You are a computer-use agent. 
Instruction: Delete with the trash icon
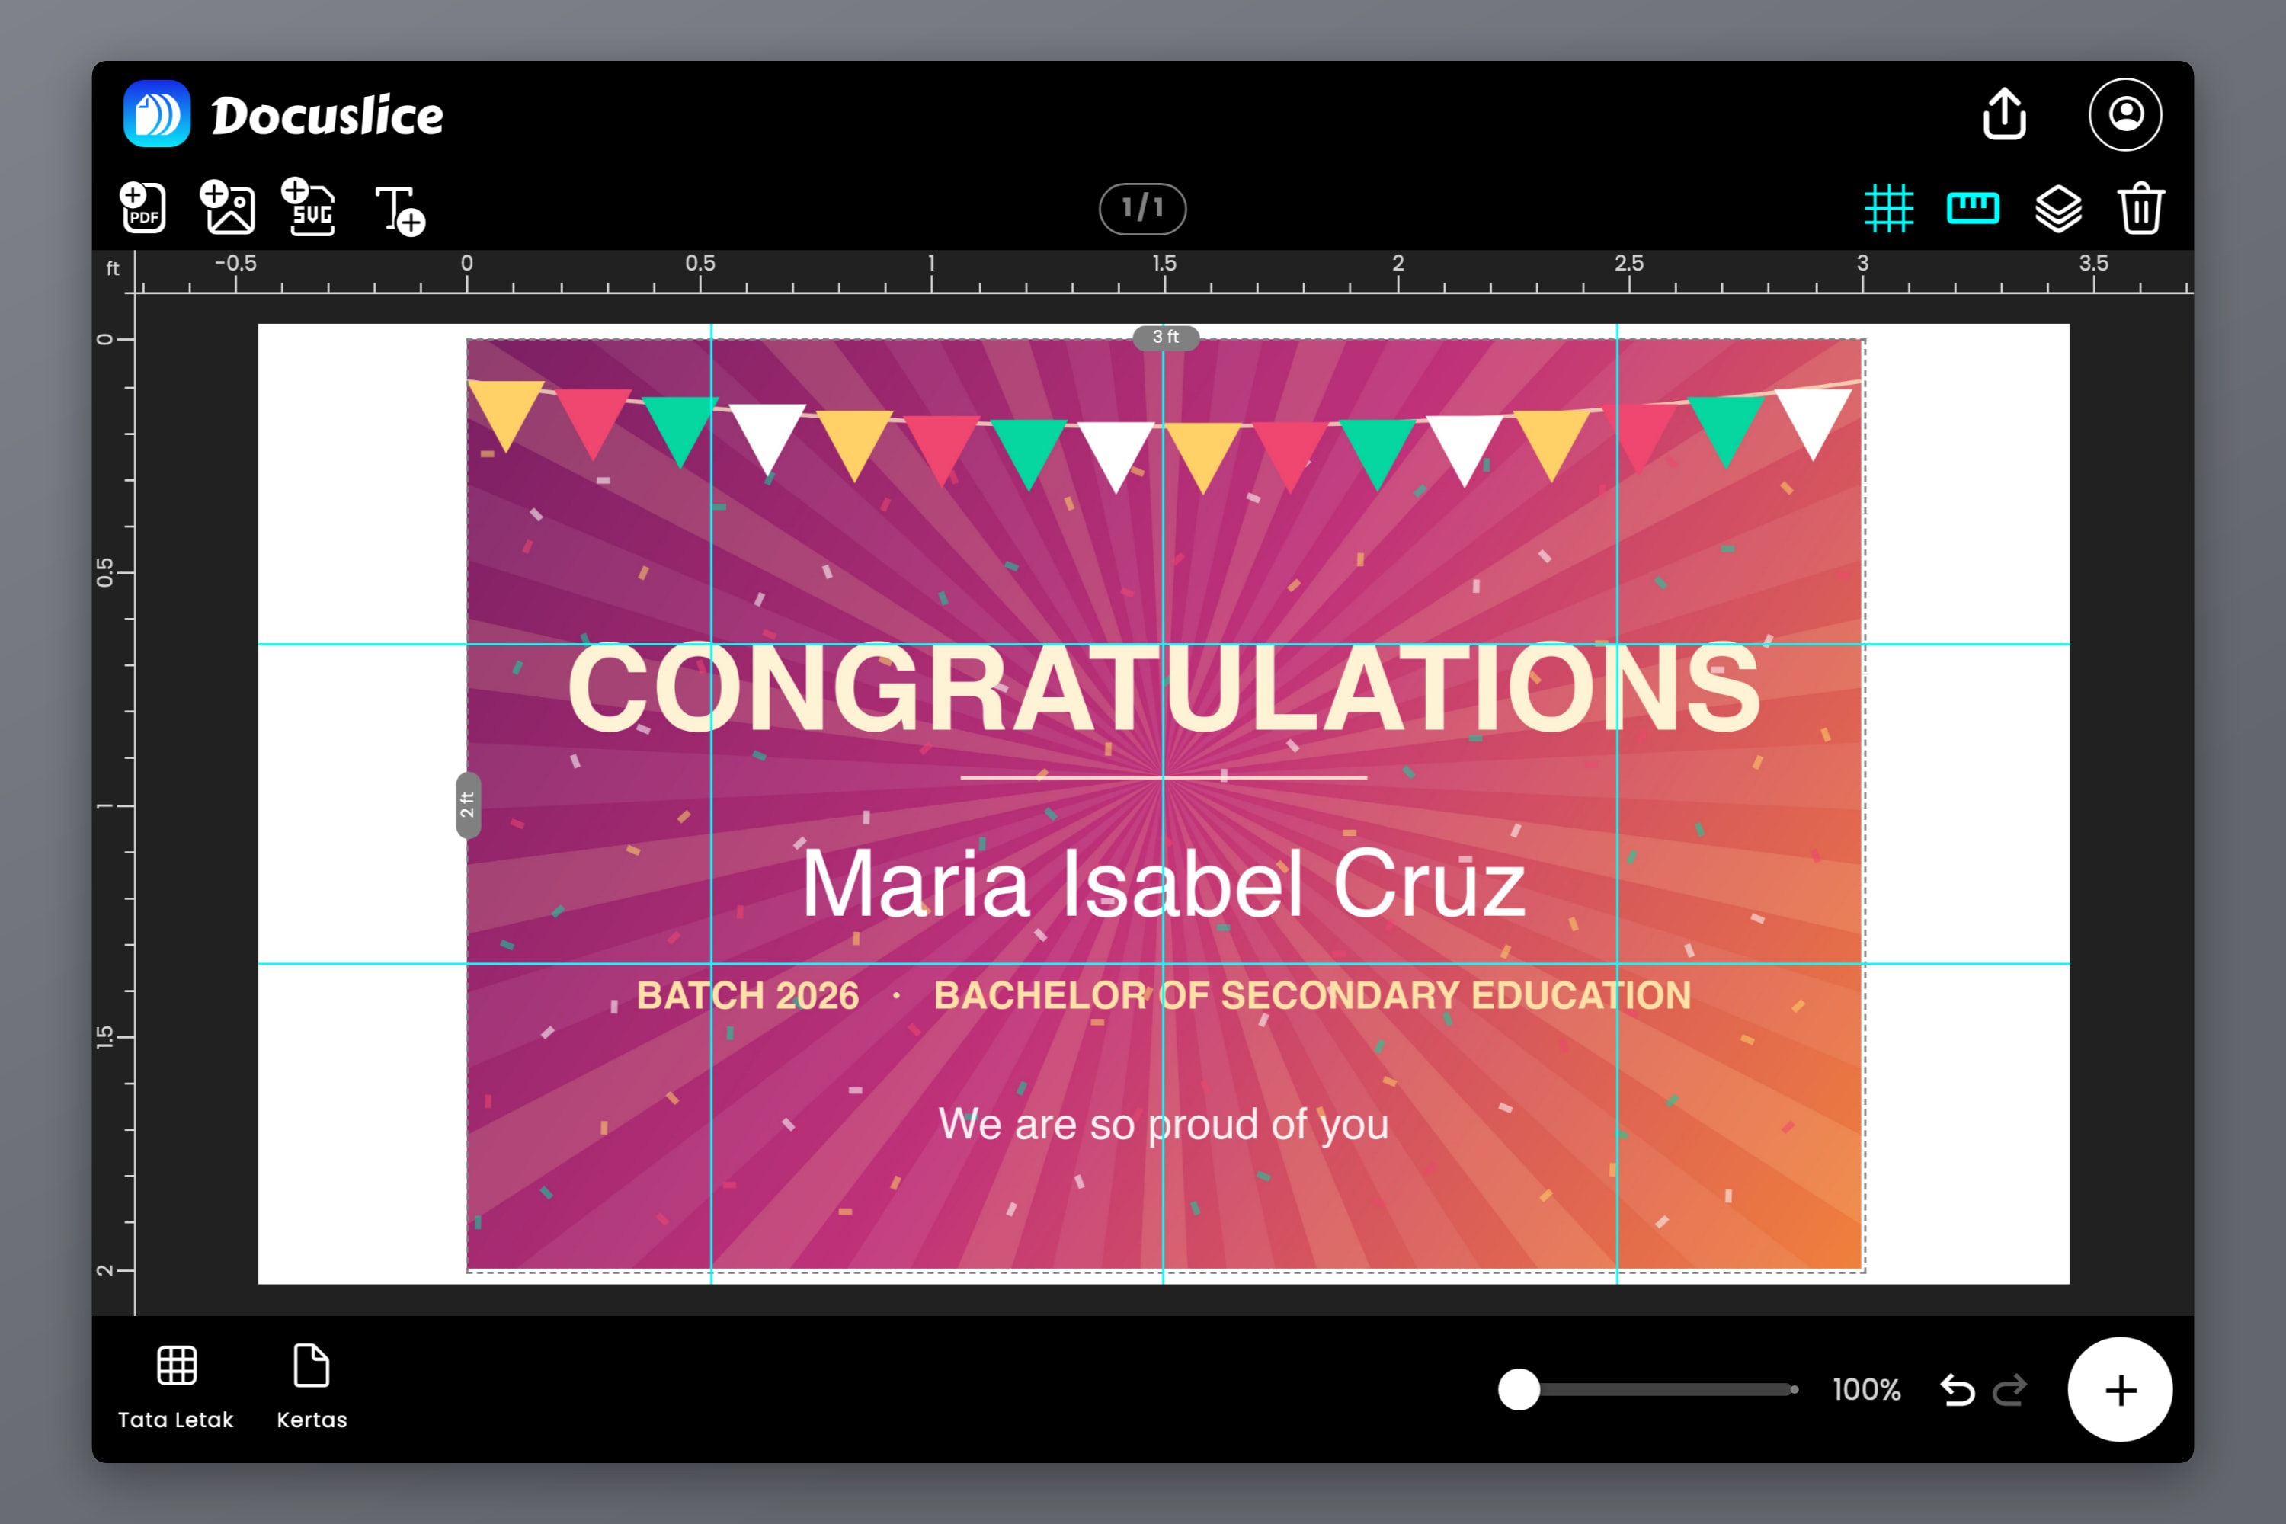(x=2141, y=208)
